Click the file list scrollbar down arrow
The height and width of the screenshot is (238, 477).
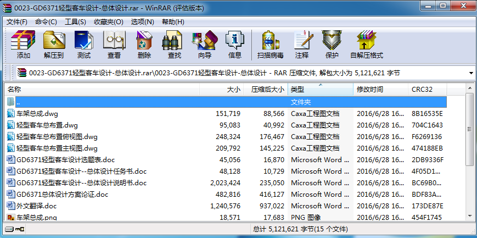[x=470, y=216]
